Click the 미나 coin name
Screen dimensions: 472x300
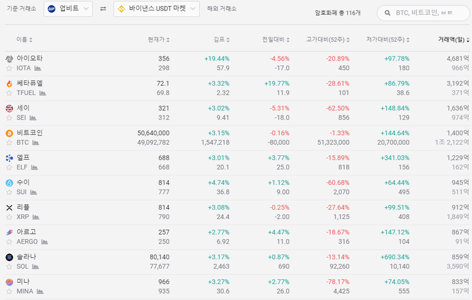click(23, 282)
